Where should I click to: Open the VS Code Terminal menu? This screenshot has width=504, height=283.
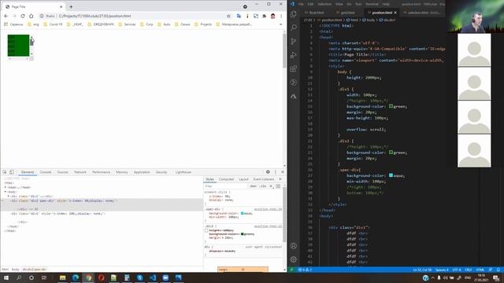372,4
